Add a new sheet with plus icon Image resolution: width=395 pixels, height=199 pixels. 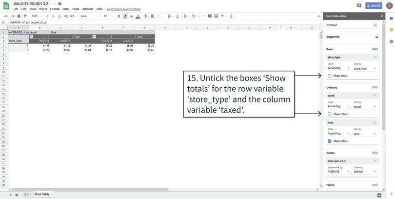(x=10, y=195)
